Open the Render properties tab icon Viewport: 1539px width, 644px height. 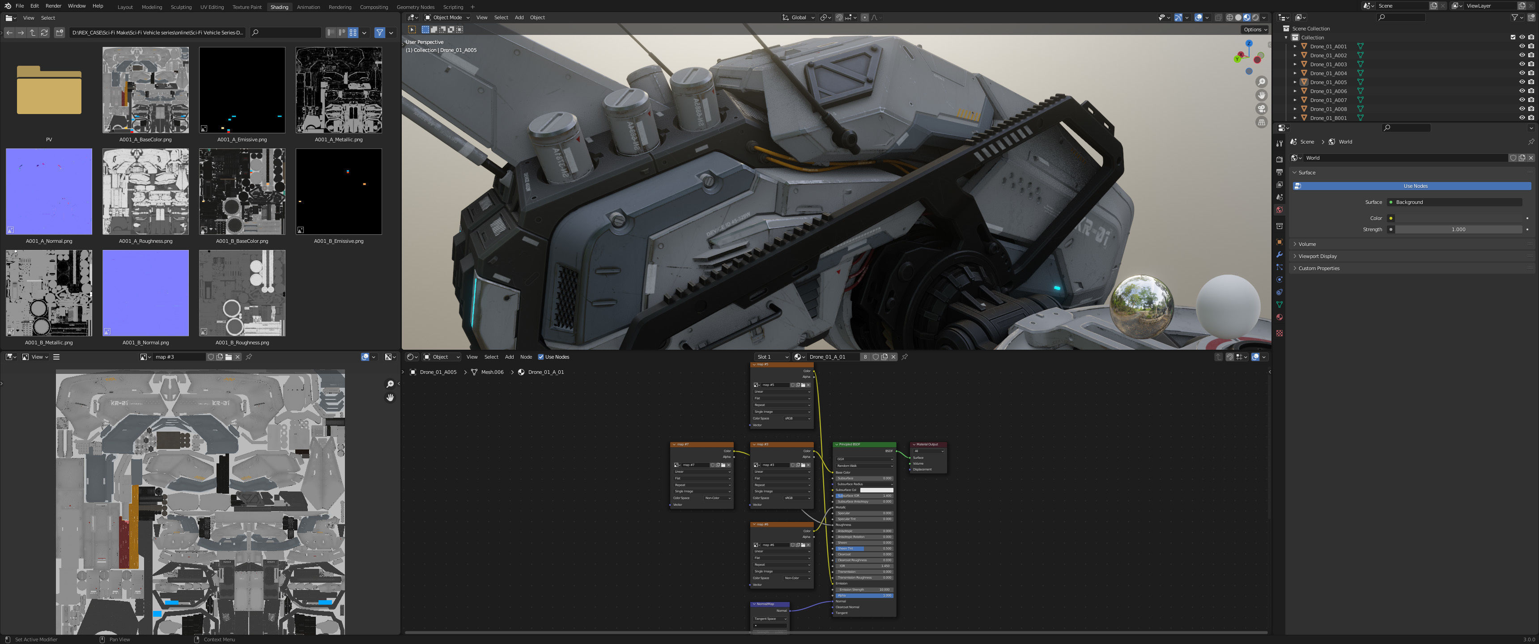click(1279, 160)
